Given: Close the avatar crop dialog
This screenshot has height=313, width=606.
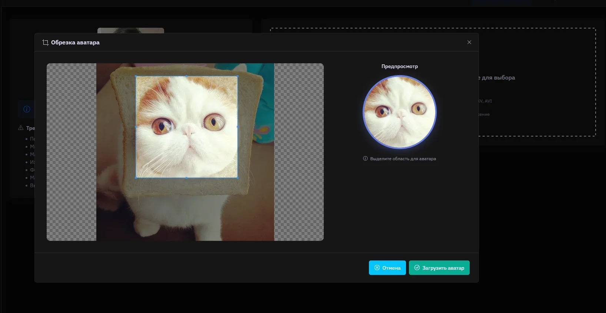Looking at the screenshot, I should (469, 42).
